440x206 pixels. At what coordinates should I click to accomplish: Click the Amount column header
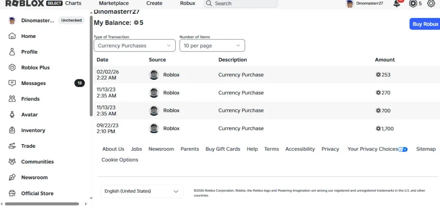[385, 60]
